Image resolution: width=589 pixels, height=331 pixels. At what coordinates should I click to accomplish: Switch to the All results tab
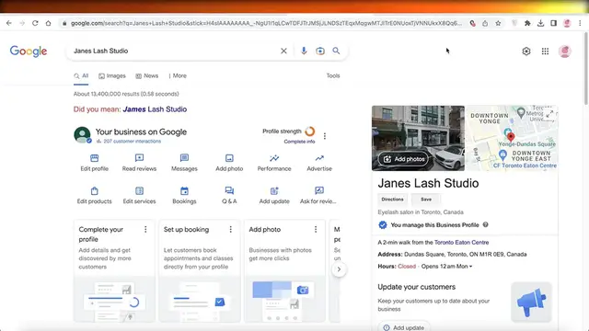(81, 75)
